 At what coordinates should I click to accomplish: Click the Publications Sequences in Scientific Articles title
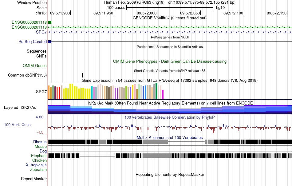(170, 47)
